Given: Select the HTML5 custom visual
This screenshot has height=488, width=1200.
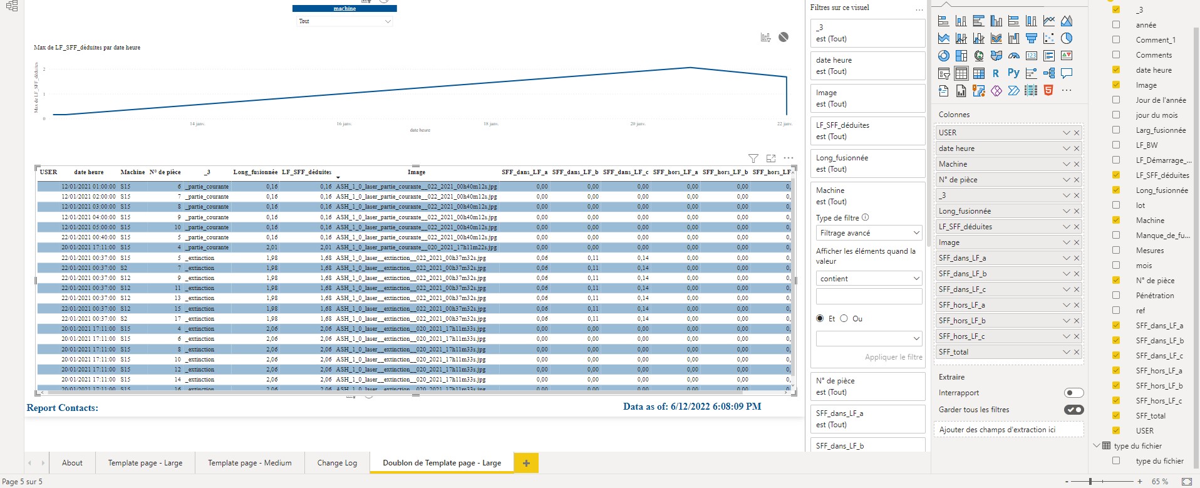Looking at the screenshot, I should point(1048,91).
